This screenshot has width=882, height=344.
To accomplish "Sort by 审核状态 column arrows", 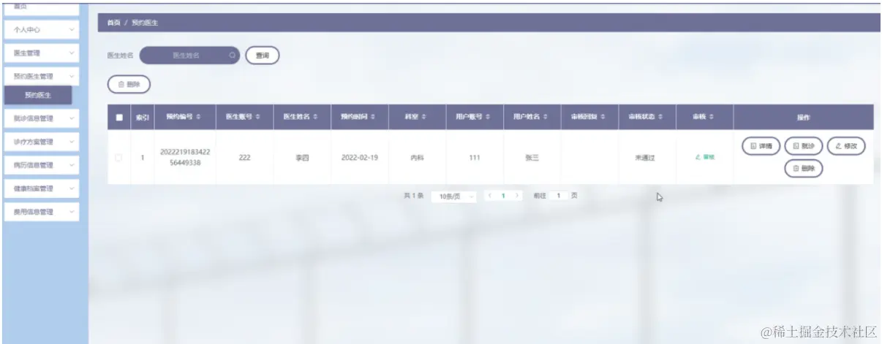I will tap(661, 117).
